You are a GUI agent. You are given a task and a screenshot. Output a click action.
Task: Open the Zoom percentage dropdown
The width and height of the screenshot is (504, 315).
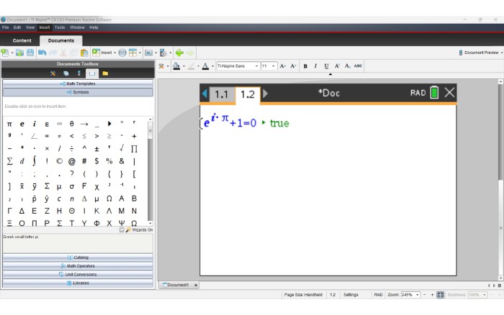point(411,295)
